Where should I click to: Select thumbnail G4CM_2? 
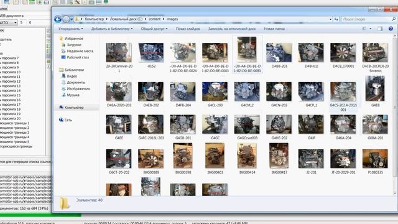[x=247, y=91]
